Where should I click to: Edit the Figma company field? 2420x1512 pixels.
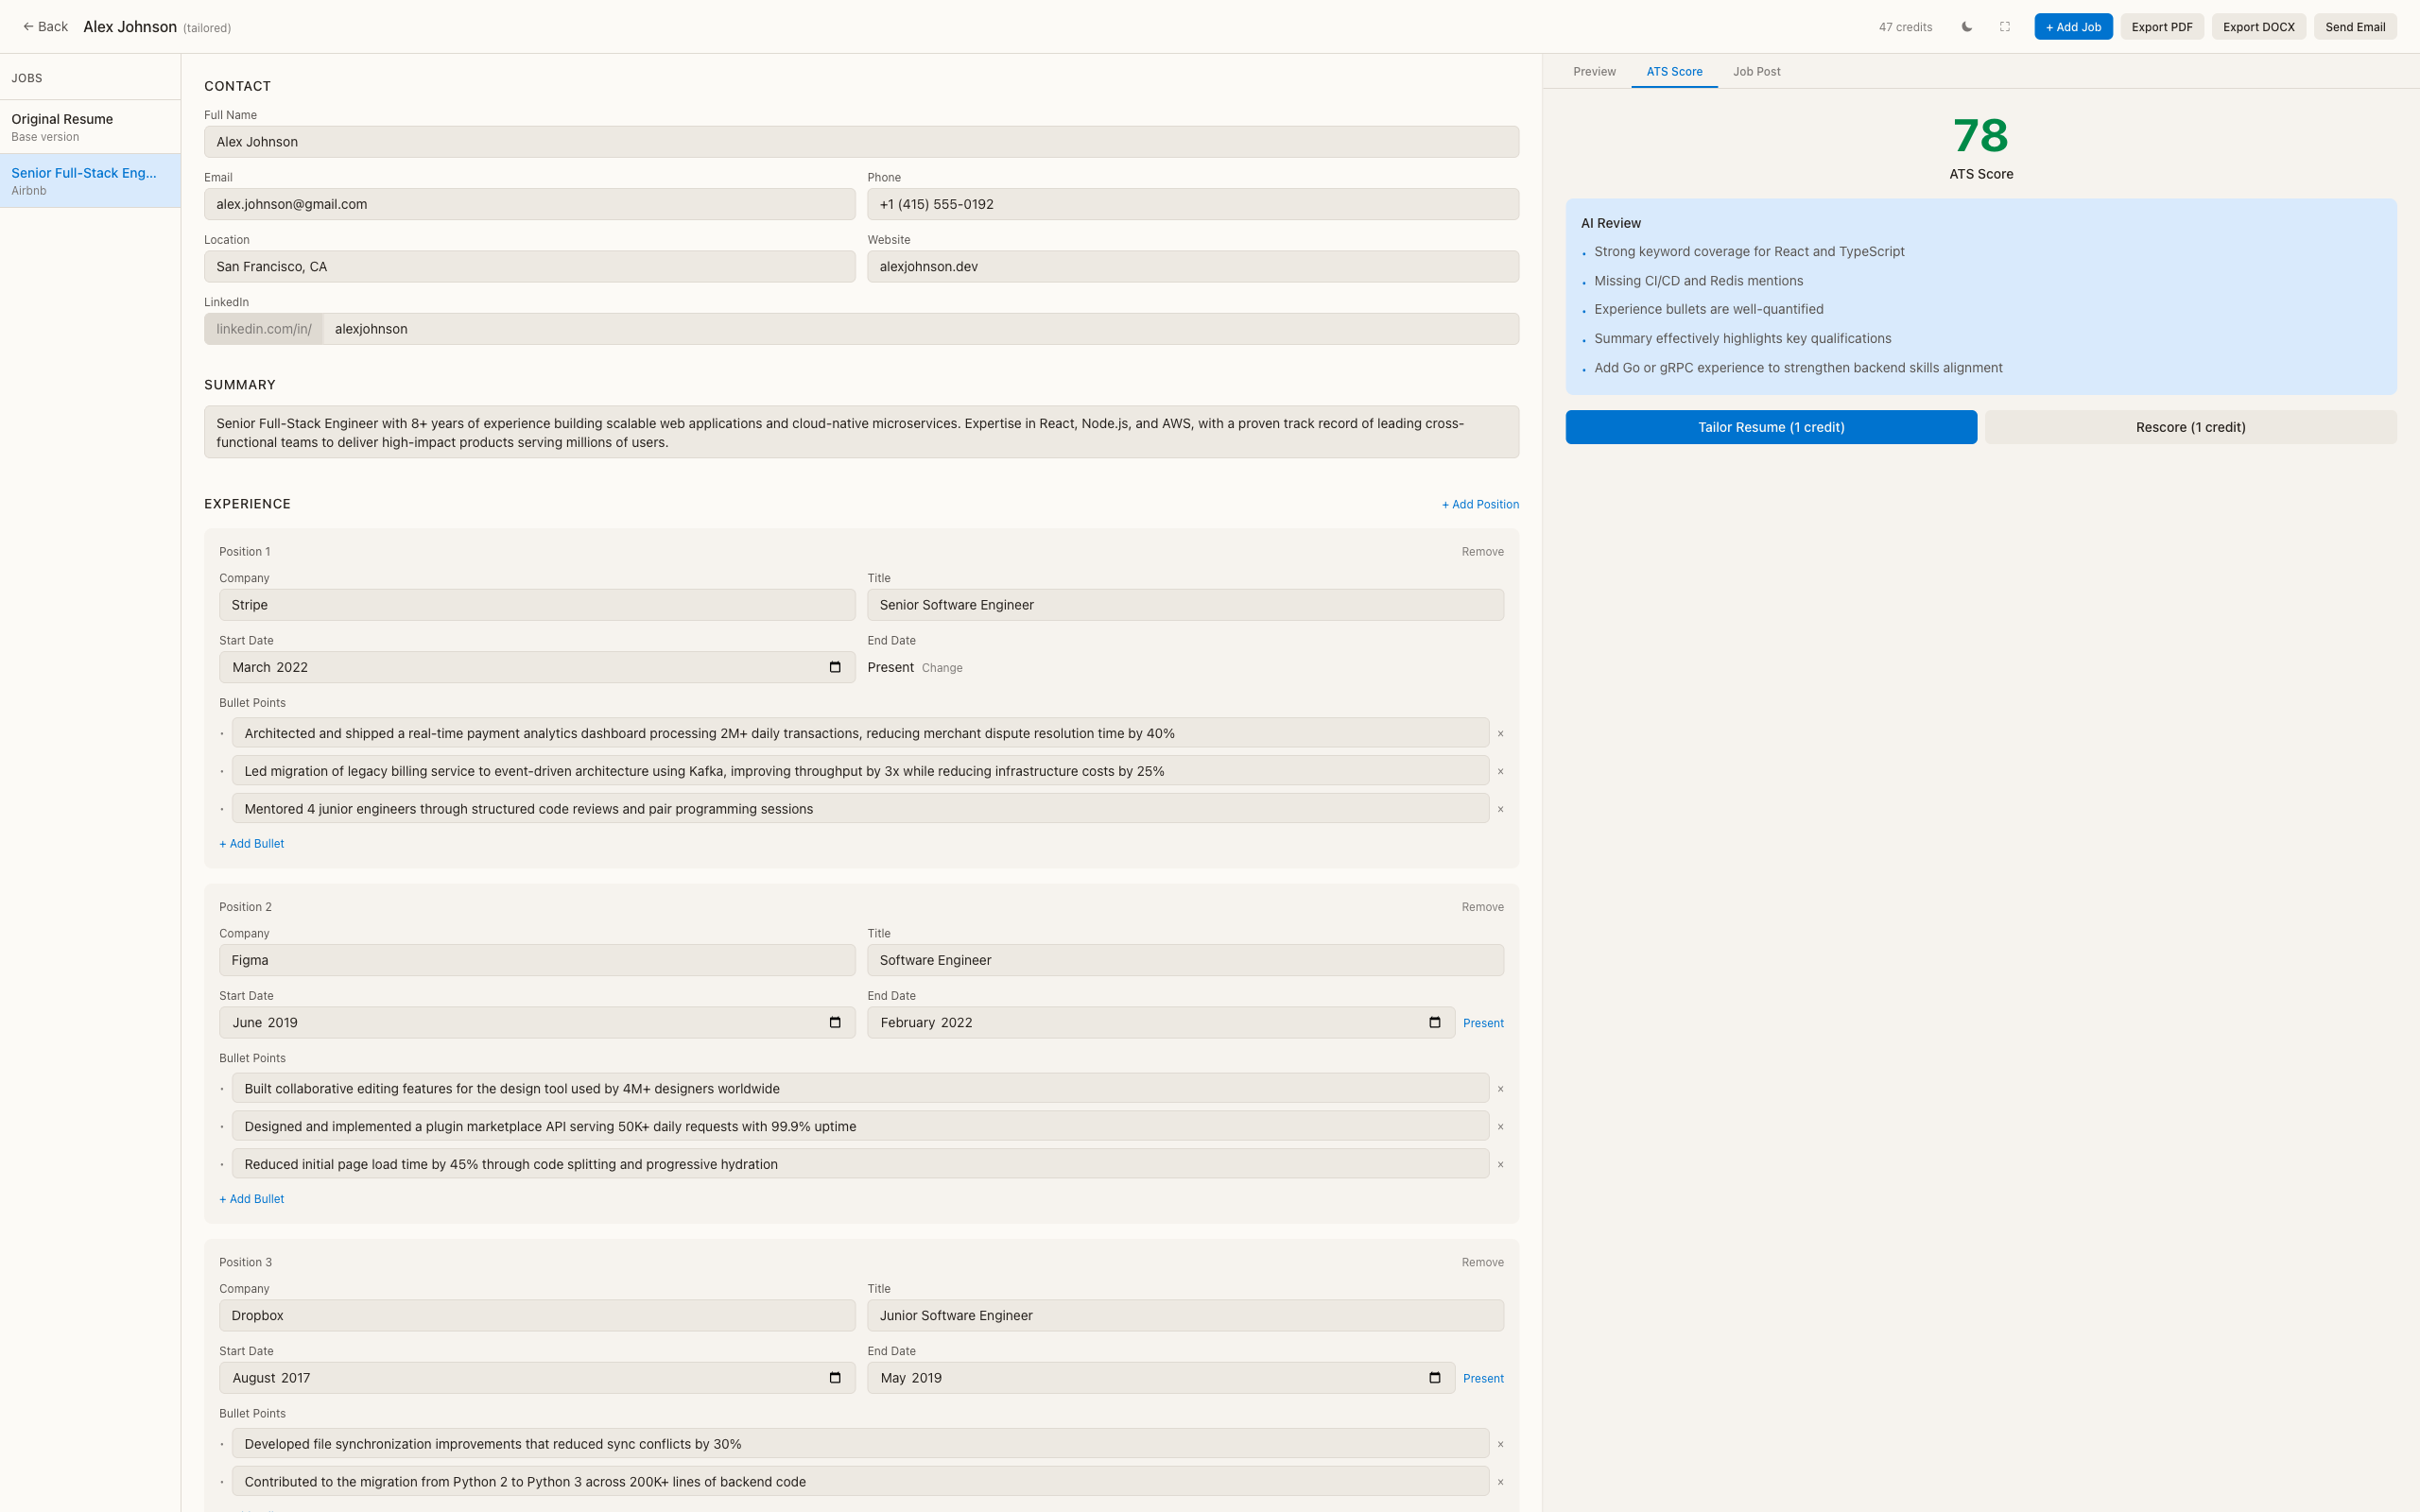coord(537,960)
